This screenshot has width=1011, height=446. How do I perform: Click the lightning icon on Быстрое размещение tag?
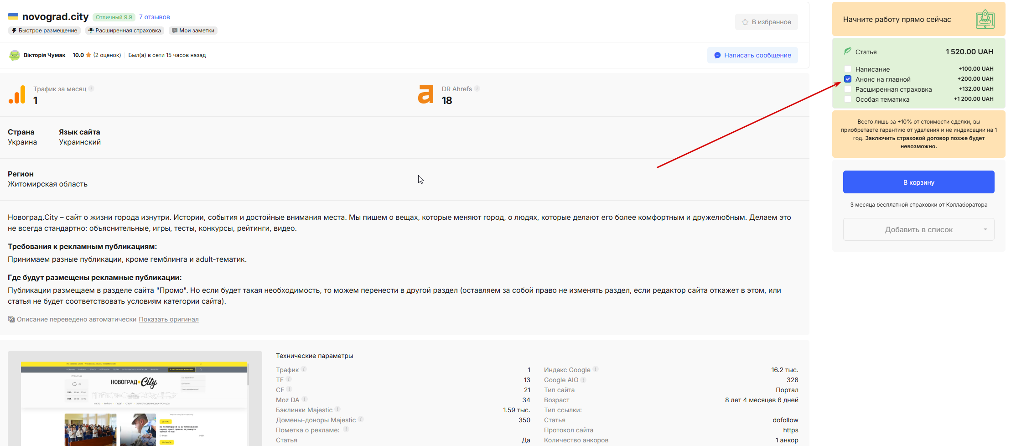click(x=14, y=31)
